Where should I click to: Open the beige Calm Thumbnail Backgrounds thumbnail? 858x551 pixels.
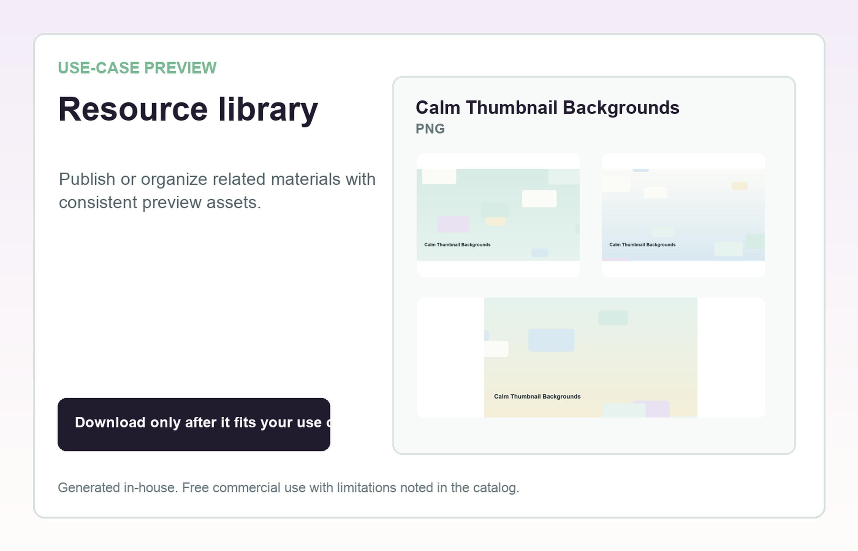point(590,358)
